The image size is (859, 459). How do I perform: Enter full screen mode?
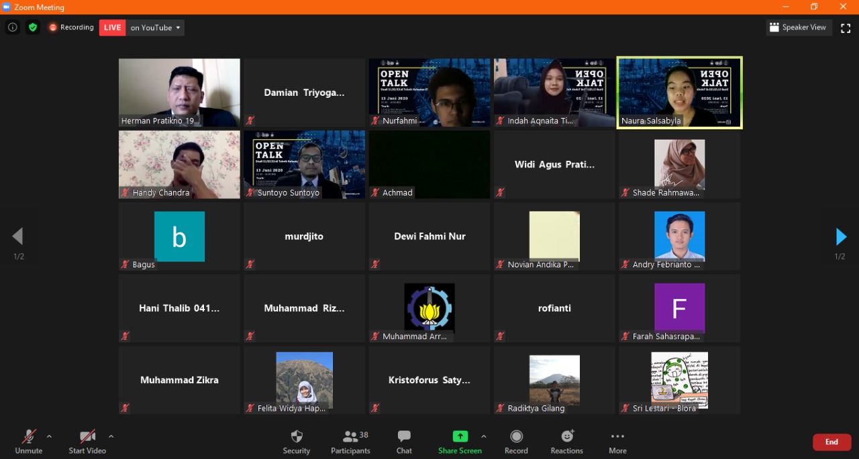(x=846, y=27)
